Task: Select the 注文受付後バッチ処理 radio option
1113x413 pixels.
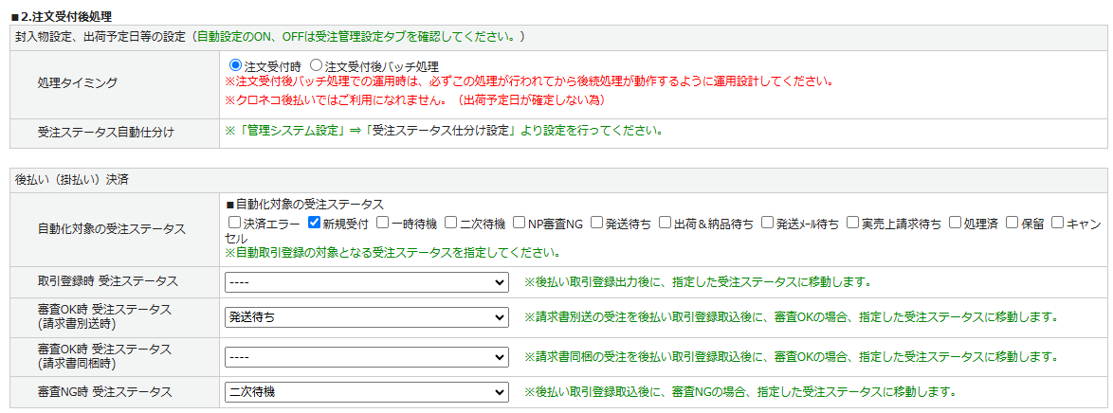Action: 317,66
